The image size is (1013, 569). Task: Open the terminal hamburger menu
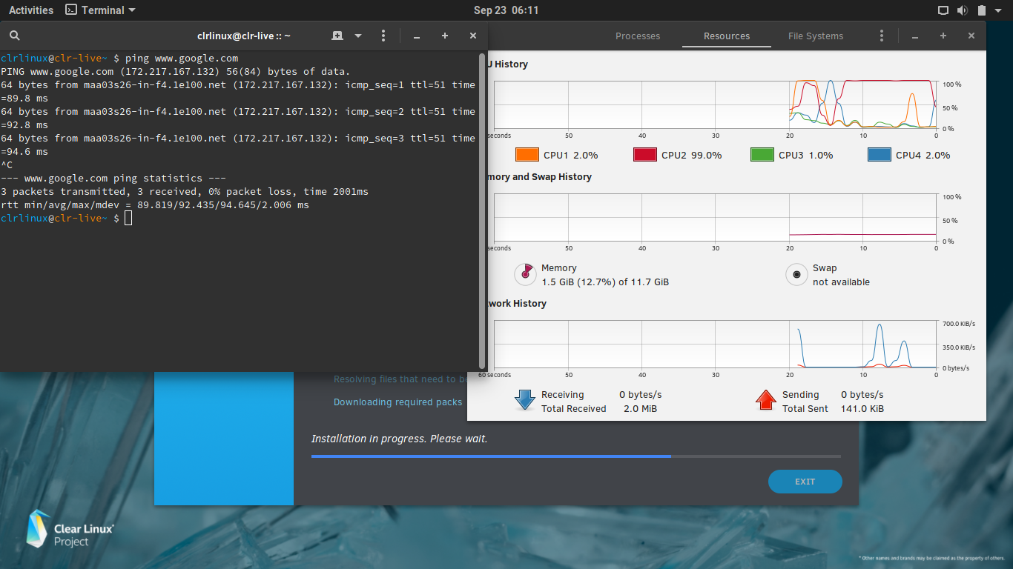(383, 36)
